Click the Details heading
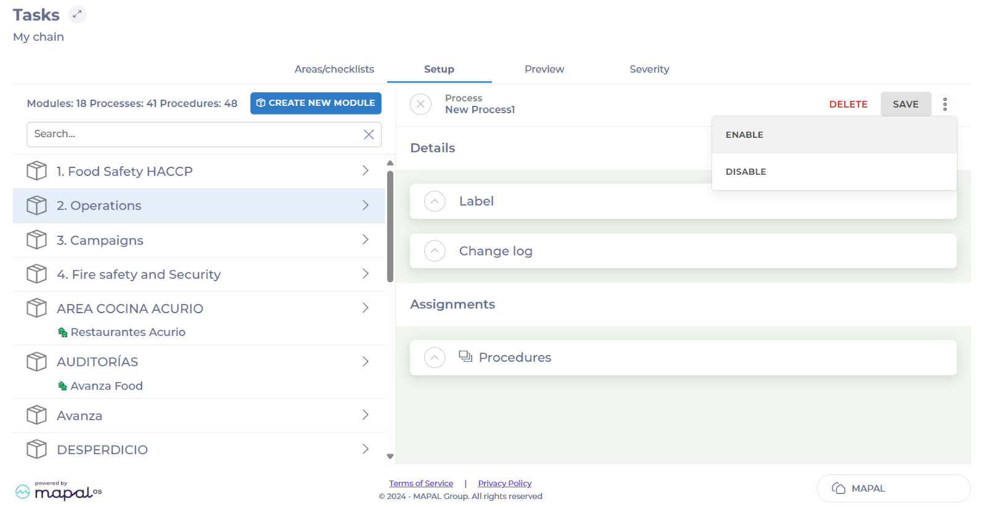The height and width of the screenshot is (507, 985). click(x=433, y=148)
